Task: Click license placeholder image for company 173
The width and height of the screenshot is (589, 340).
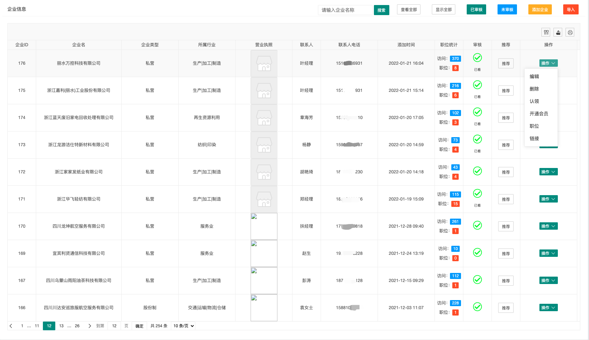Action: pyautogui.click(x=264, y=145)
